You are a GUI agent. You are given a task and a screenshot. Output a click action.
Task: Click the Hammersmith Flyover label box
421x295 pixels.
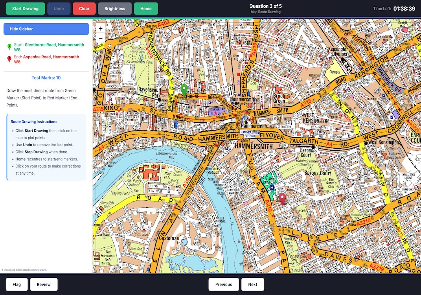click(250, 134)
